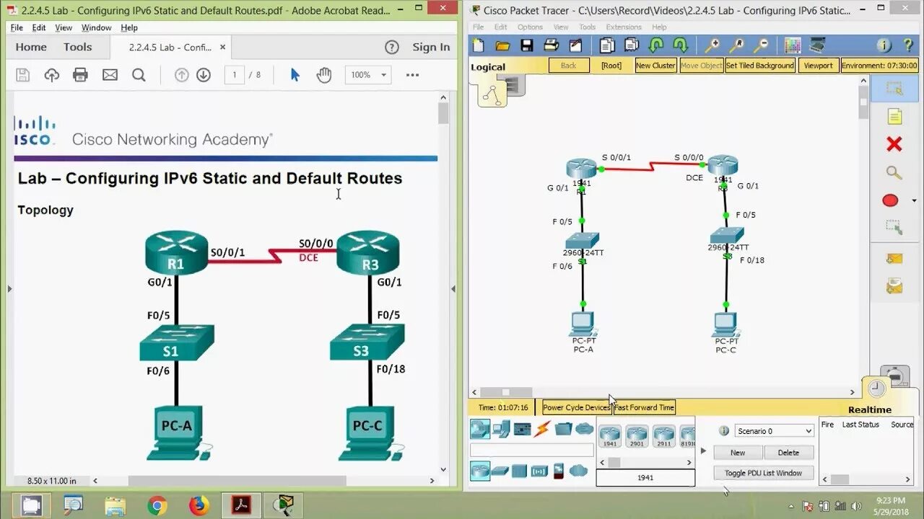The height and width of the screenshot is (519, 924).
Task: Choose the Security subcategory icon
Action: [x=558, y=471]
